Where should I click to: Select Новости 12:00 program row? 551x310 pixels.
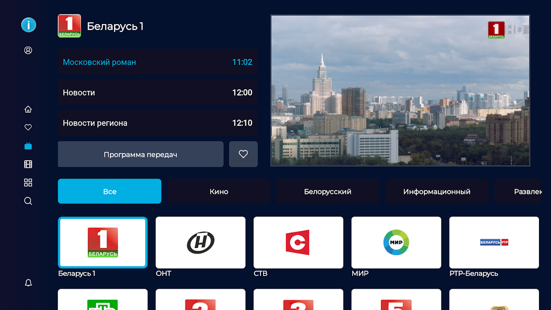(158, 92)
